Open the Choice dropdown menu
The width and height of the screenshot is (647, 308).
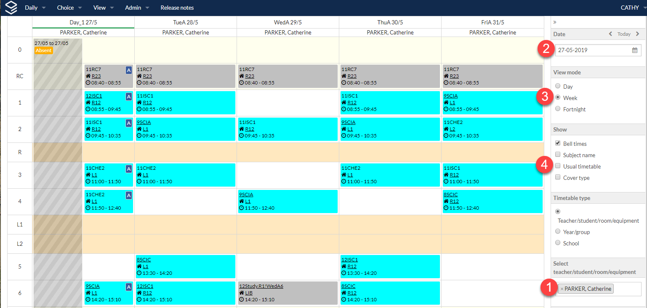(69, 8)
